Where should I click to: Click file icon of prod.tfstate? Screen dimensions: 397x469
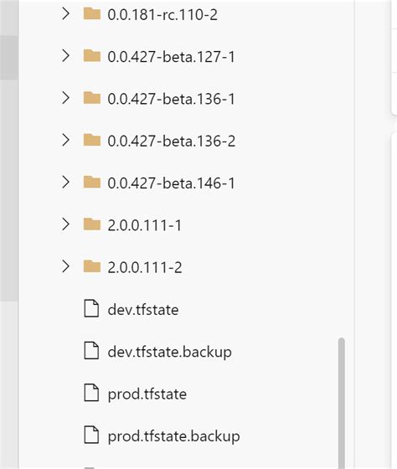click(91, 393)
